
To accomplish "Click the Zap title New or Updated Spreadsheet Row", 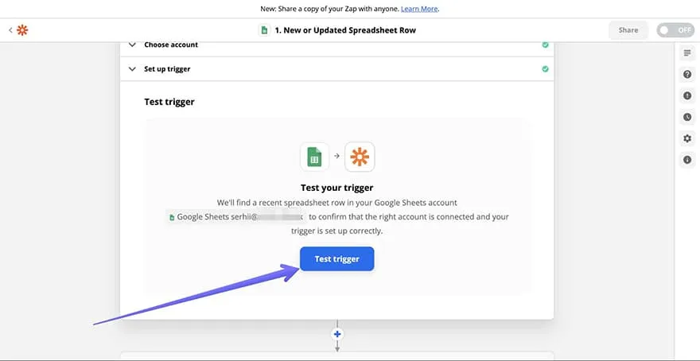I will pos(344,30).
